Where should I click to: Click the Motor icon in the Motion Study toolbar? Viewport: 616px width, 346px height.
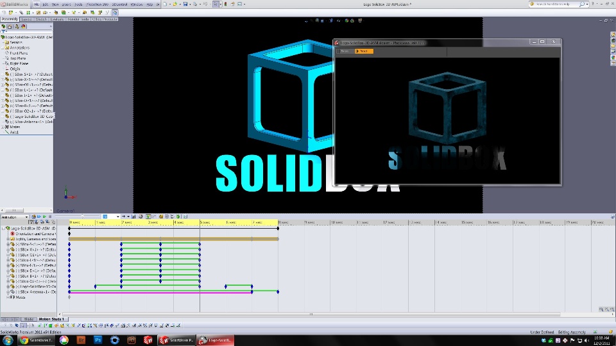coord(160,217)
